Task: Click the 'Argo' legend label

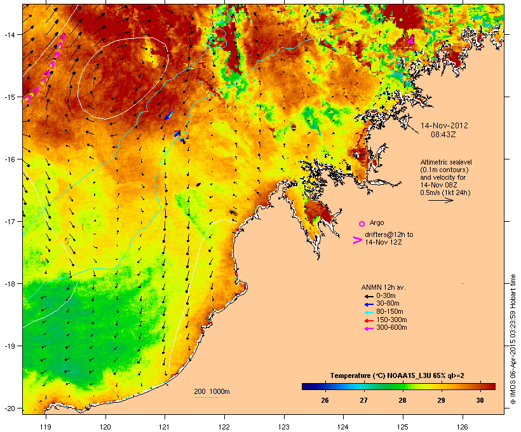Action: tap(377, 222)
